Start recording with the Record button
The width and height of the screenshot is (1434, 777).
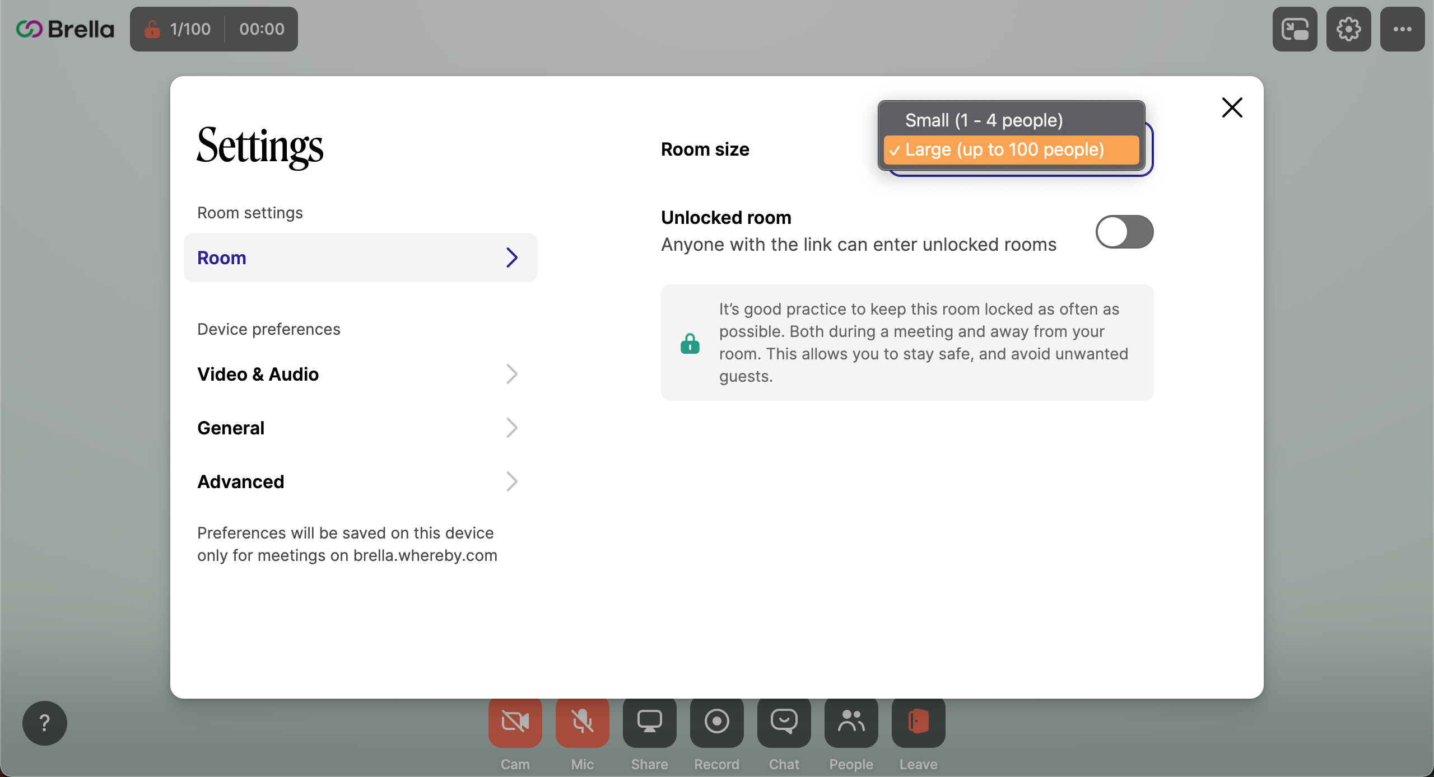click(x=716, y=722)
